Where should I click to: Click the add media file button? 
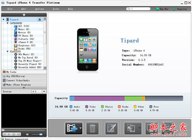click(72, 128)
